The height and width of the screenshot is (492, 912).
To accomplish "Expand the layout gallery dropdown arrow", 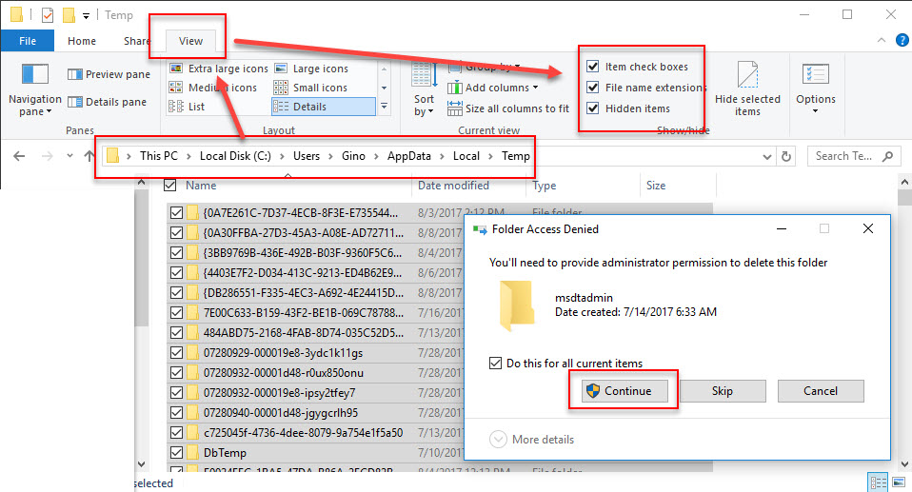I will point(384,107).
